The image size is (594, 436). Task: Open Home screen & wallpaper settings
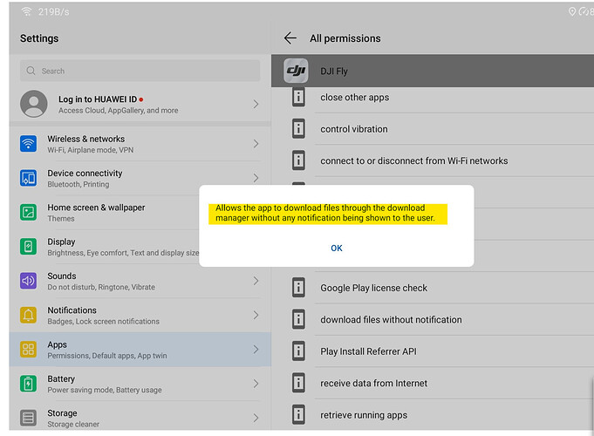click(104, 213)
